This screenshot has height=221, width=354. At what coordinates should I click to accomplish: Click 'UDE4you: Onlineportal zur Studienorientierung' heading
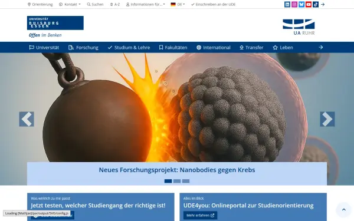(x=248, y=206)
